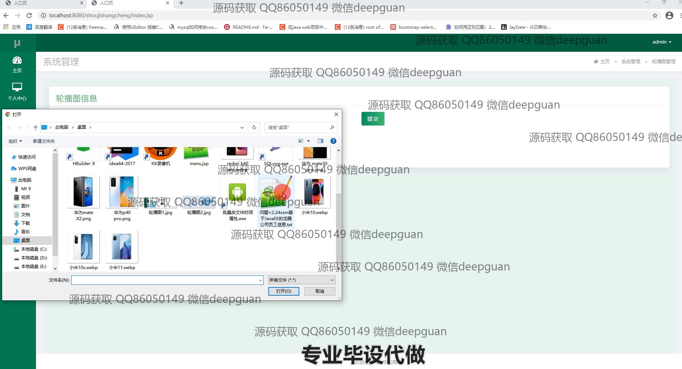Viewport: 682px width, 369px height.
Task: Expand the admin user menu
Action: tap(661, 42)
